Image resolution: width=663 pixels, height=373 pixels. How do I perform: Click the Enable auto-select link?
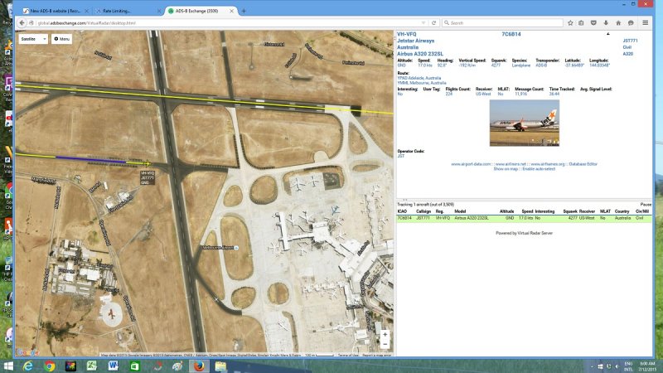[539, 169]
